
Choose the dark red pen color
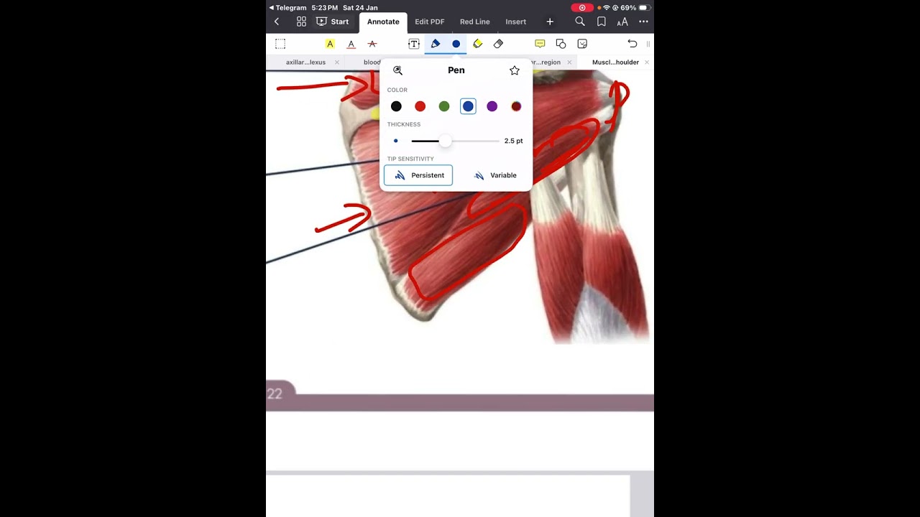point(516,106)
